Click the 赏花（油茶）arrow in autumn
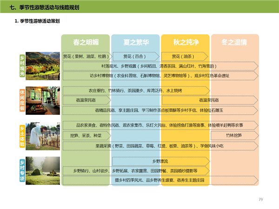The image size is (279, 209). point(184,57)
